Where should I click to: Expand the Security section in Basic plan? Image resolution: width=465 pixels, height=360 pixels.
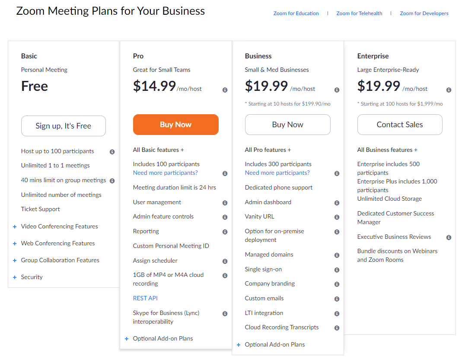point(28,277)
